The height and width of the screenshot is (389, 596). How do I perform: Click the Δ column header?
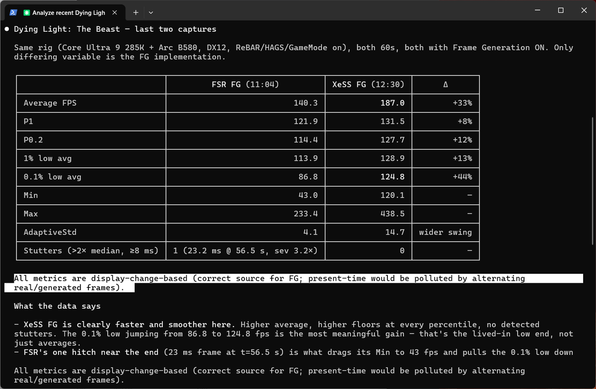446,84
